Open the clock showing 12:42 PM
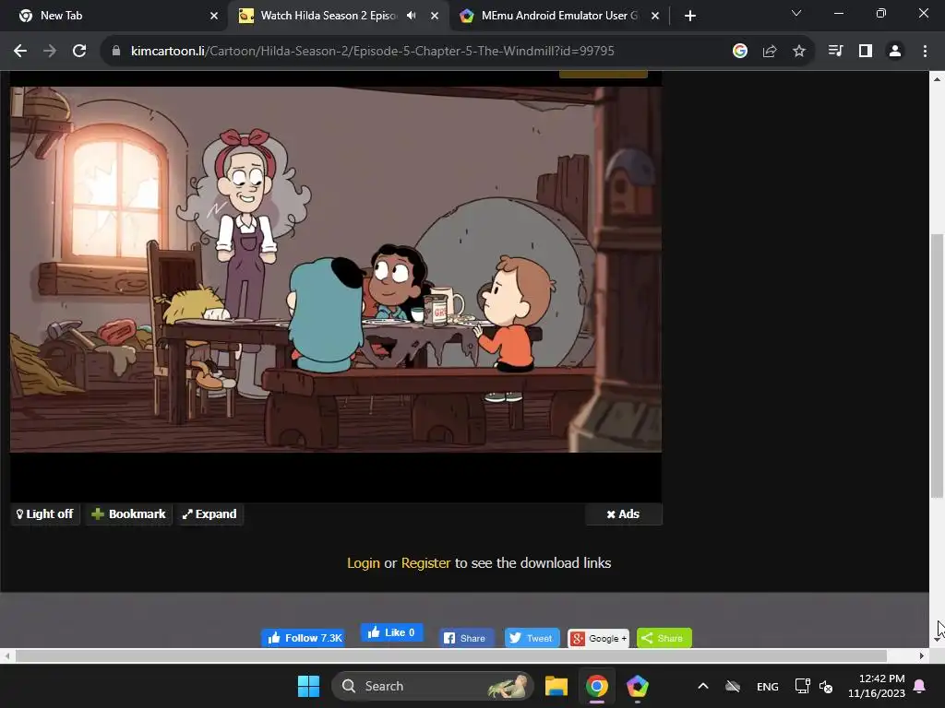The width and height of the screenshot is (945, 708). (877, 686)
